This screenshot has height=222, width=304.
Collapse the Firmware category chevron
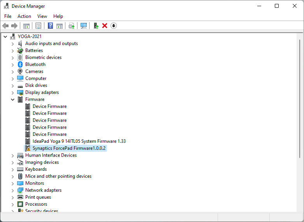coord(12,99)
